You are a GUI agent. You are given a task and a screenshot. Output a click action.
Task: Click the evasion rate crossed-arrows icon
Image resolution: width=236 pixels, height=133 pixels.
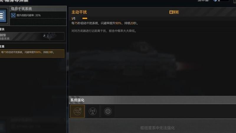13,15
